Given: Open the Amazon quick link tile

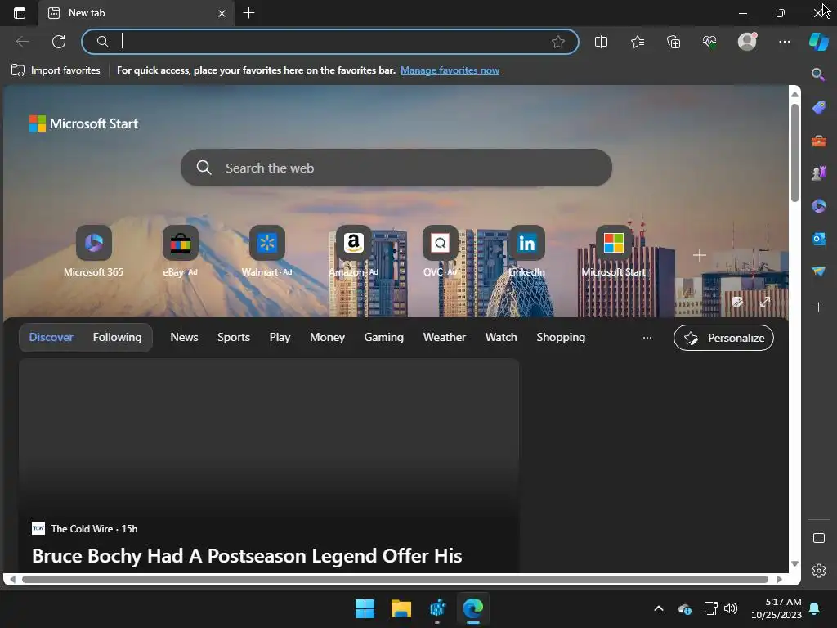Looking at the screenshot, I should tap(353, 251).
